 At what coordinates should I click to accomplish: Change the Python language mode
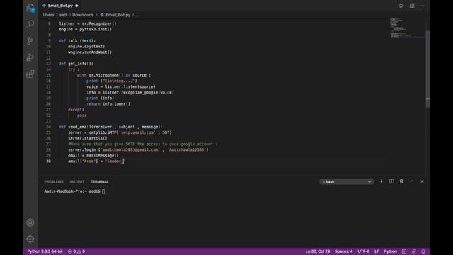(x=390, y=251)
